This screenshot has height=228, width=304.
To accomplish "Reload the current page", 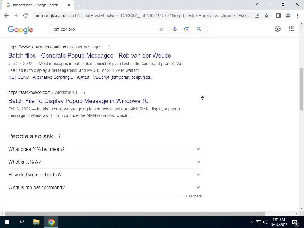I will (x=26, y=15).
